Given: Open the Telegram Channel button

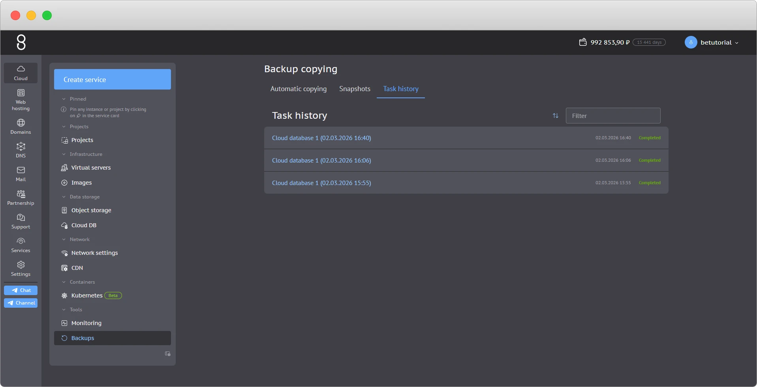Looking at the screenshot, I should coord(21,303).
